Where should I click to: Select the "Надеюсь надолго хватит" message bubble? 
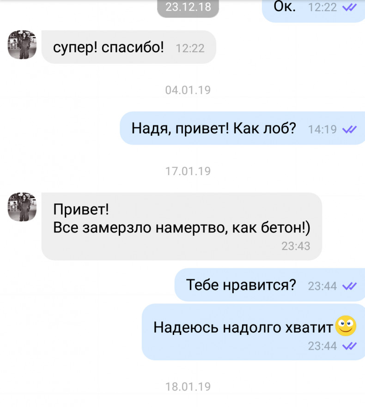[x=253, y=332]
